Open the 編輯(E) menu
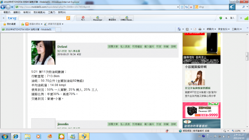The height and width of the screenshot is (140, 249). click(x=17, y=12)
